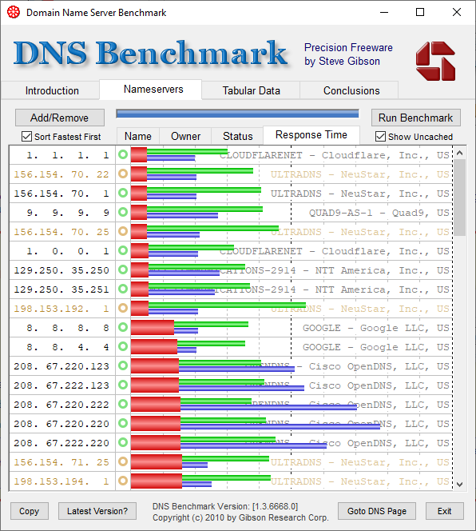Select the Response Time column tab

tap(311, 135)
